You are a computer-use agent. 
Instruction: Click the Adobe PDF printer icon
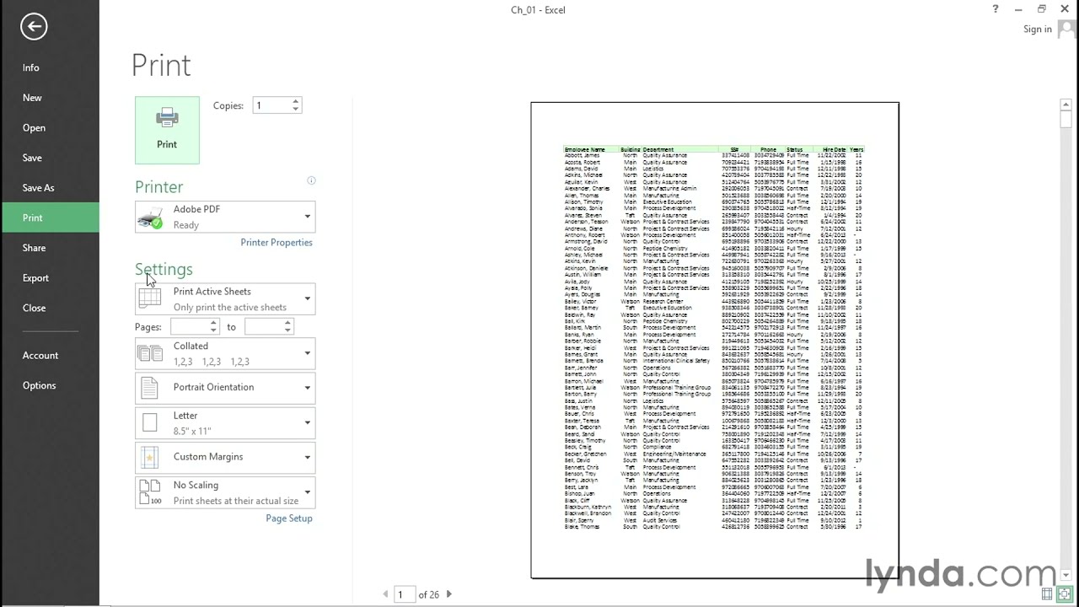[150, 217]
